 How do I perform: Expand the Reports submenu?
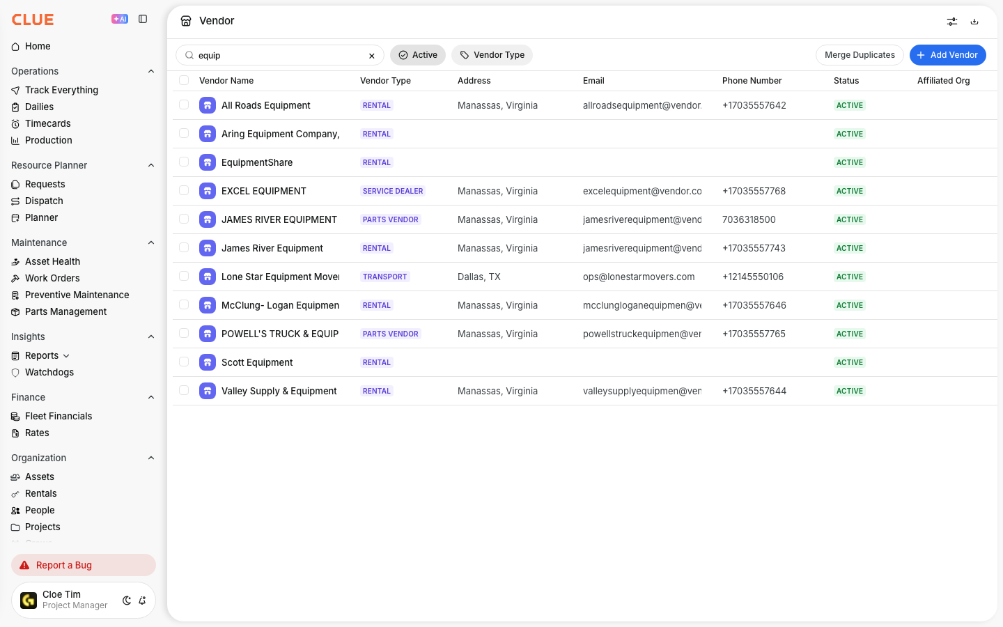pyautogui.click(x=66, y=356)
